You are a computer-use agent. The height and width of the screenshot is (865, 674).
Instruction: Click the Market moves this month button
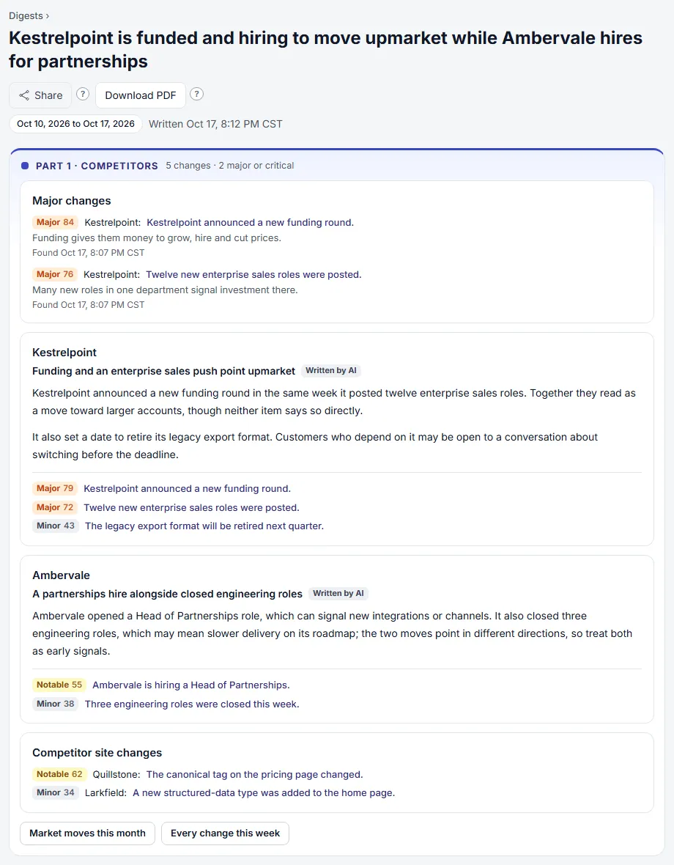coord(88,833)
